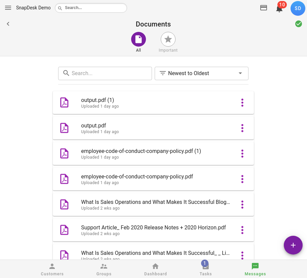Click PDF icon of employee-code-of-conduct-company-policy.pdf (1)
Viewport: 307px width, 278px height.
[64, 154]
